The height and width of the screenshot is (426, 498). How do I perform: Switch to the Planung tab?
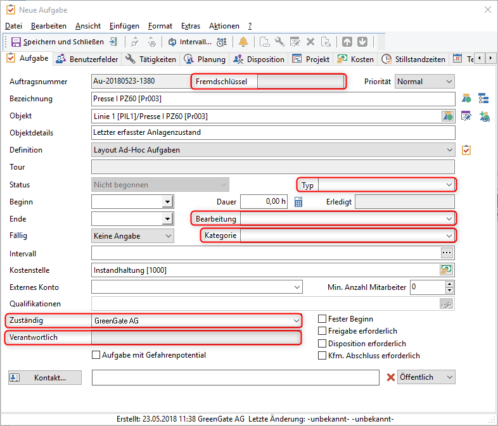click(x=205, y=60)
